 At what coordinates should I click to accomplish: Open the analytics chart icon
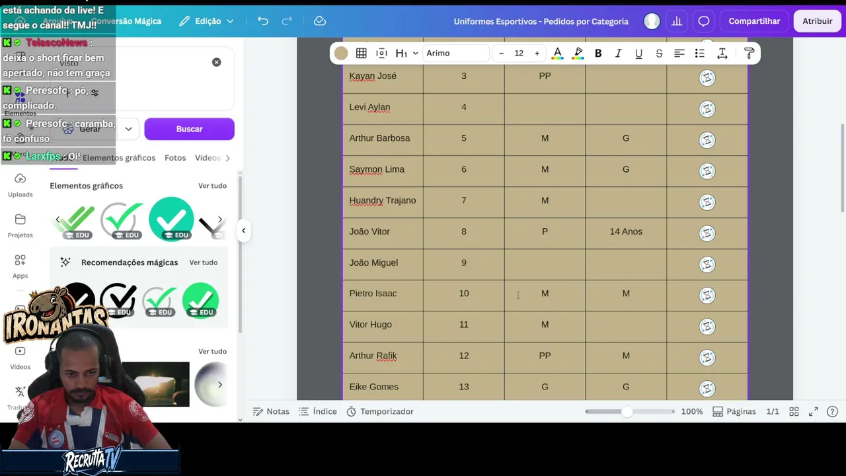pos(677,21)
